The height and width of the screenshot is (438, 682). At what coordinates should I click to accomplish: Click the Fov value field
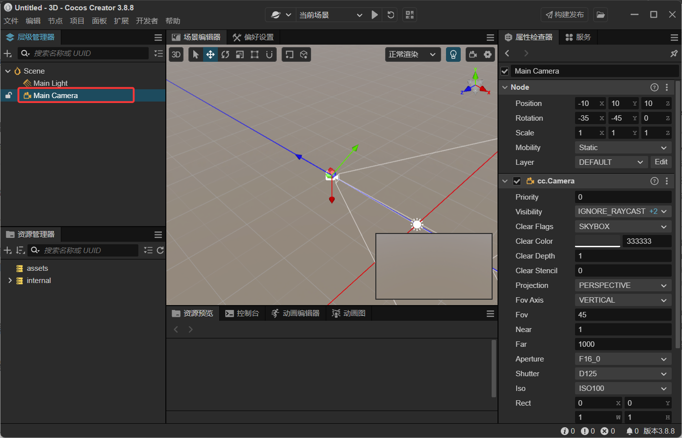point(623,315)
